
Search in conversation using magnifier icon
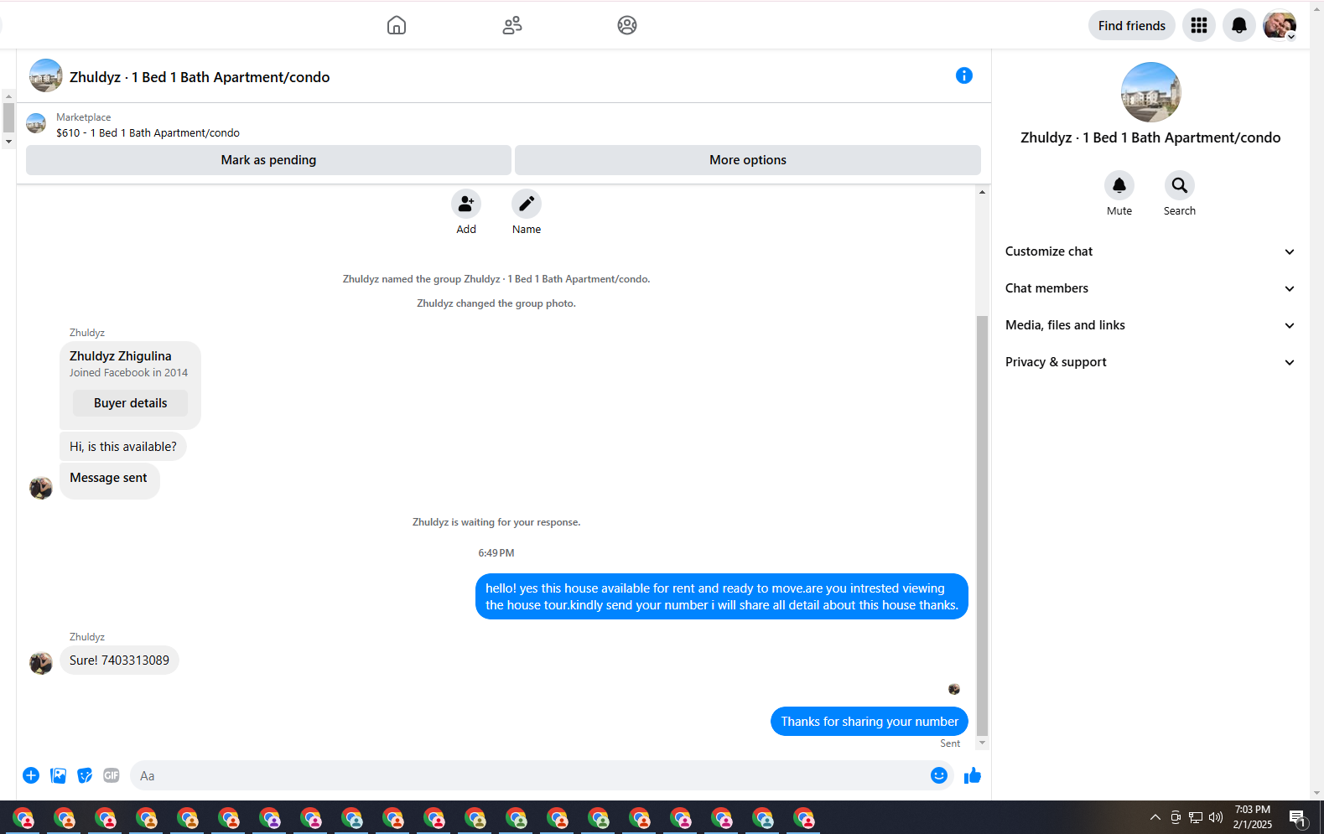click(1180, 185)
